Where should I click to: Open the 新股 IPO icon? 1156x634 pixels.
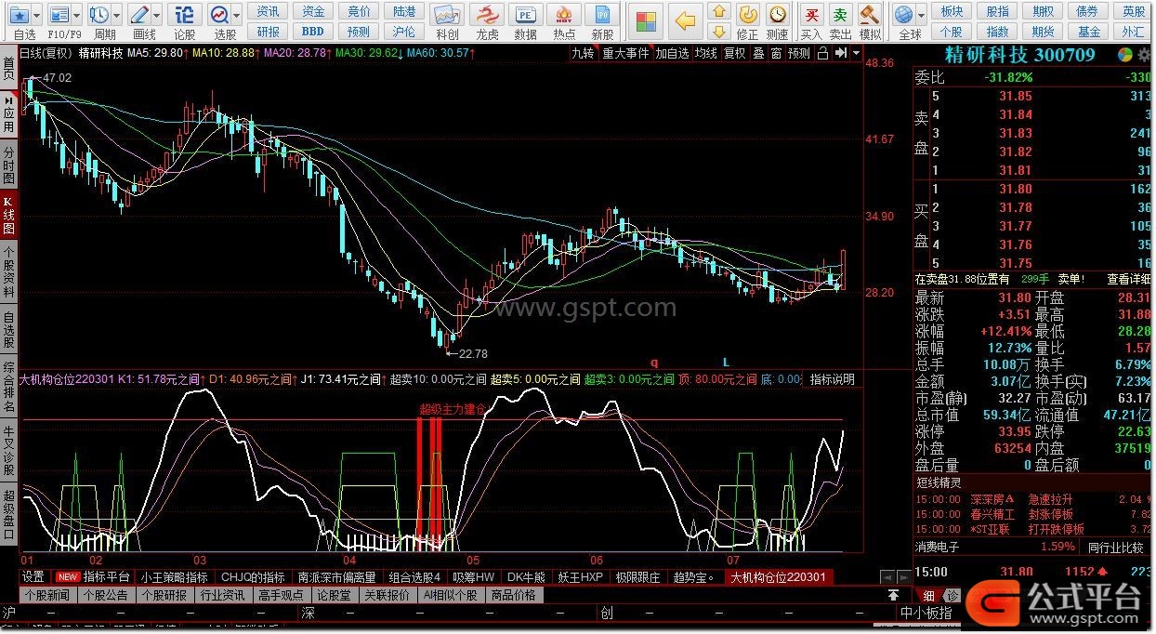[x=602, y=16]
